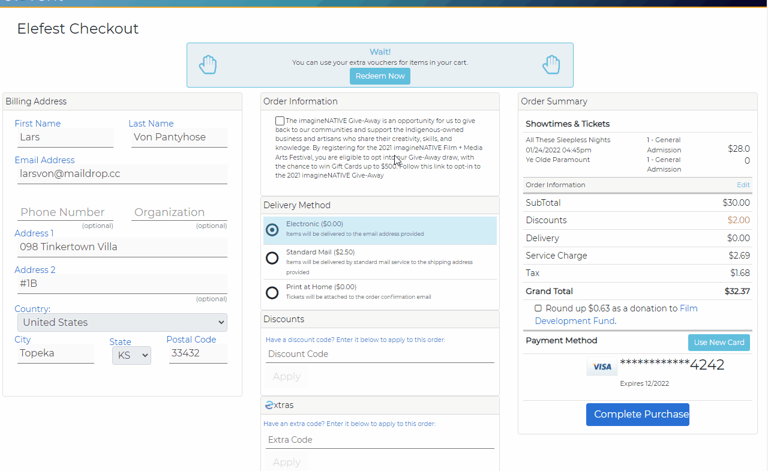The image size is (768, 471).
Task: Click the Discount Code input
Action: click(380, 354)
